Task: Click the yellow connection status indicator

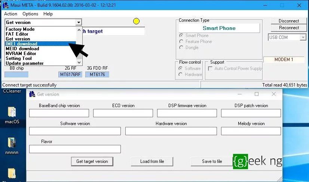Action: click(x=136, y=21)
